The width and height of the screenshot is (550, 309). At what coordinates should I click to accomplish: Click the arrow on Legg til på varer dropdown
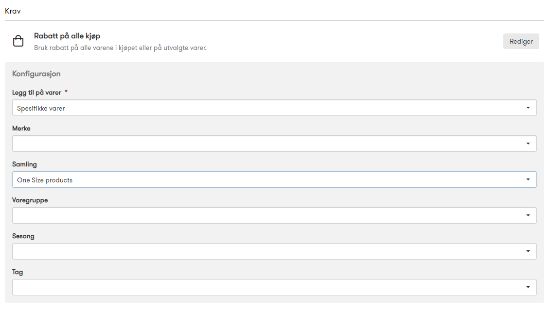528,108
